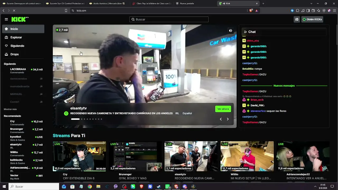Image resolution: width=338 pixels, height=190 pixels.
Task: Open keithlocks recommended channel
Action: point(23,161)
